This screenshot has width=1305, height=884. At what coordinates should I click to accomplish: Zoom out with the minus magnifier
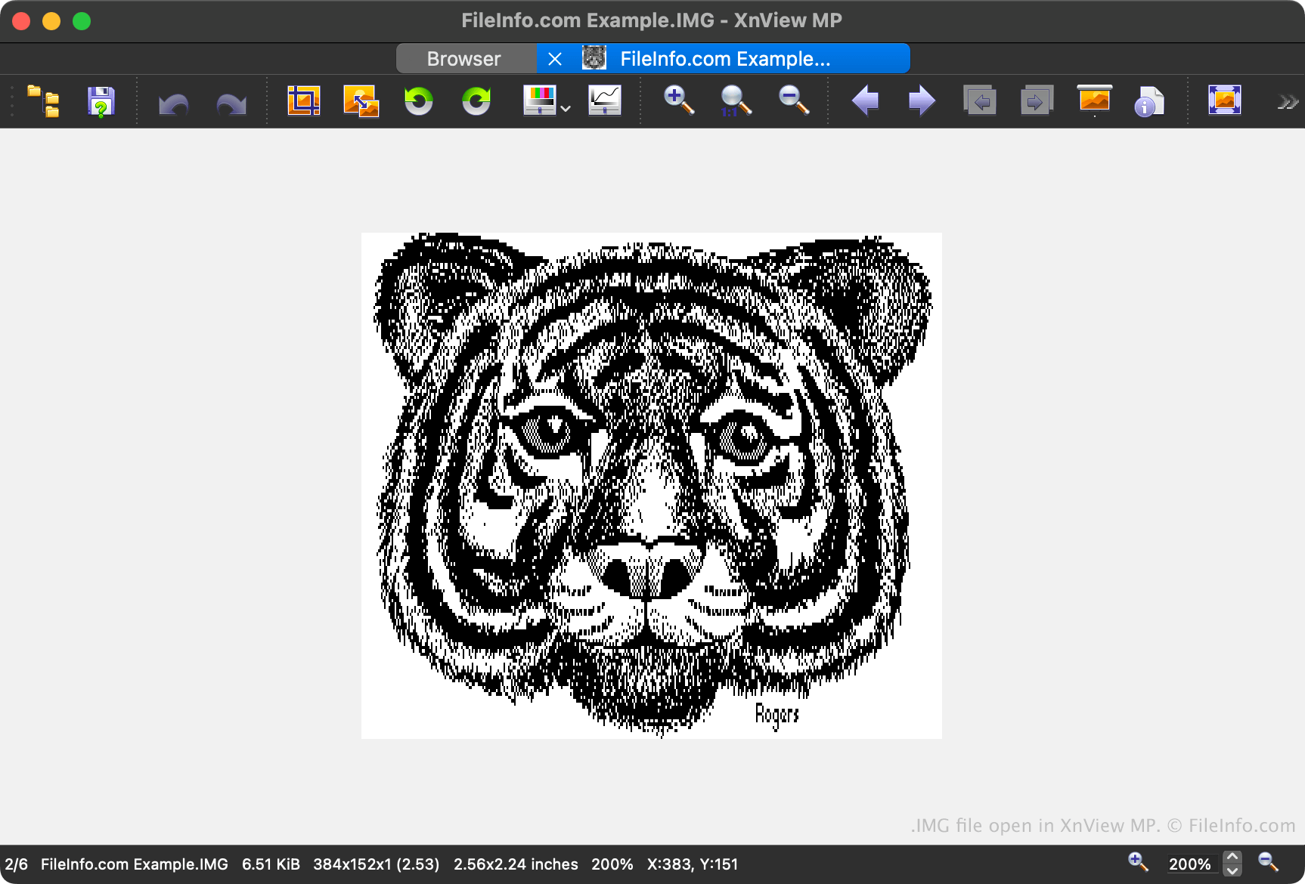point(794,100)
